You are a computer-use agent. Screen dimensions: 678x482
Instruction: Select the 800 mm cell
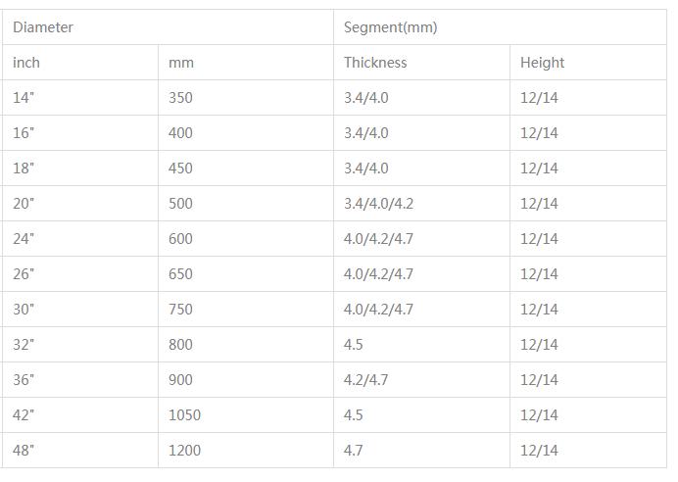pos(181,345)
